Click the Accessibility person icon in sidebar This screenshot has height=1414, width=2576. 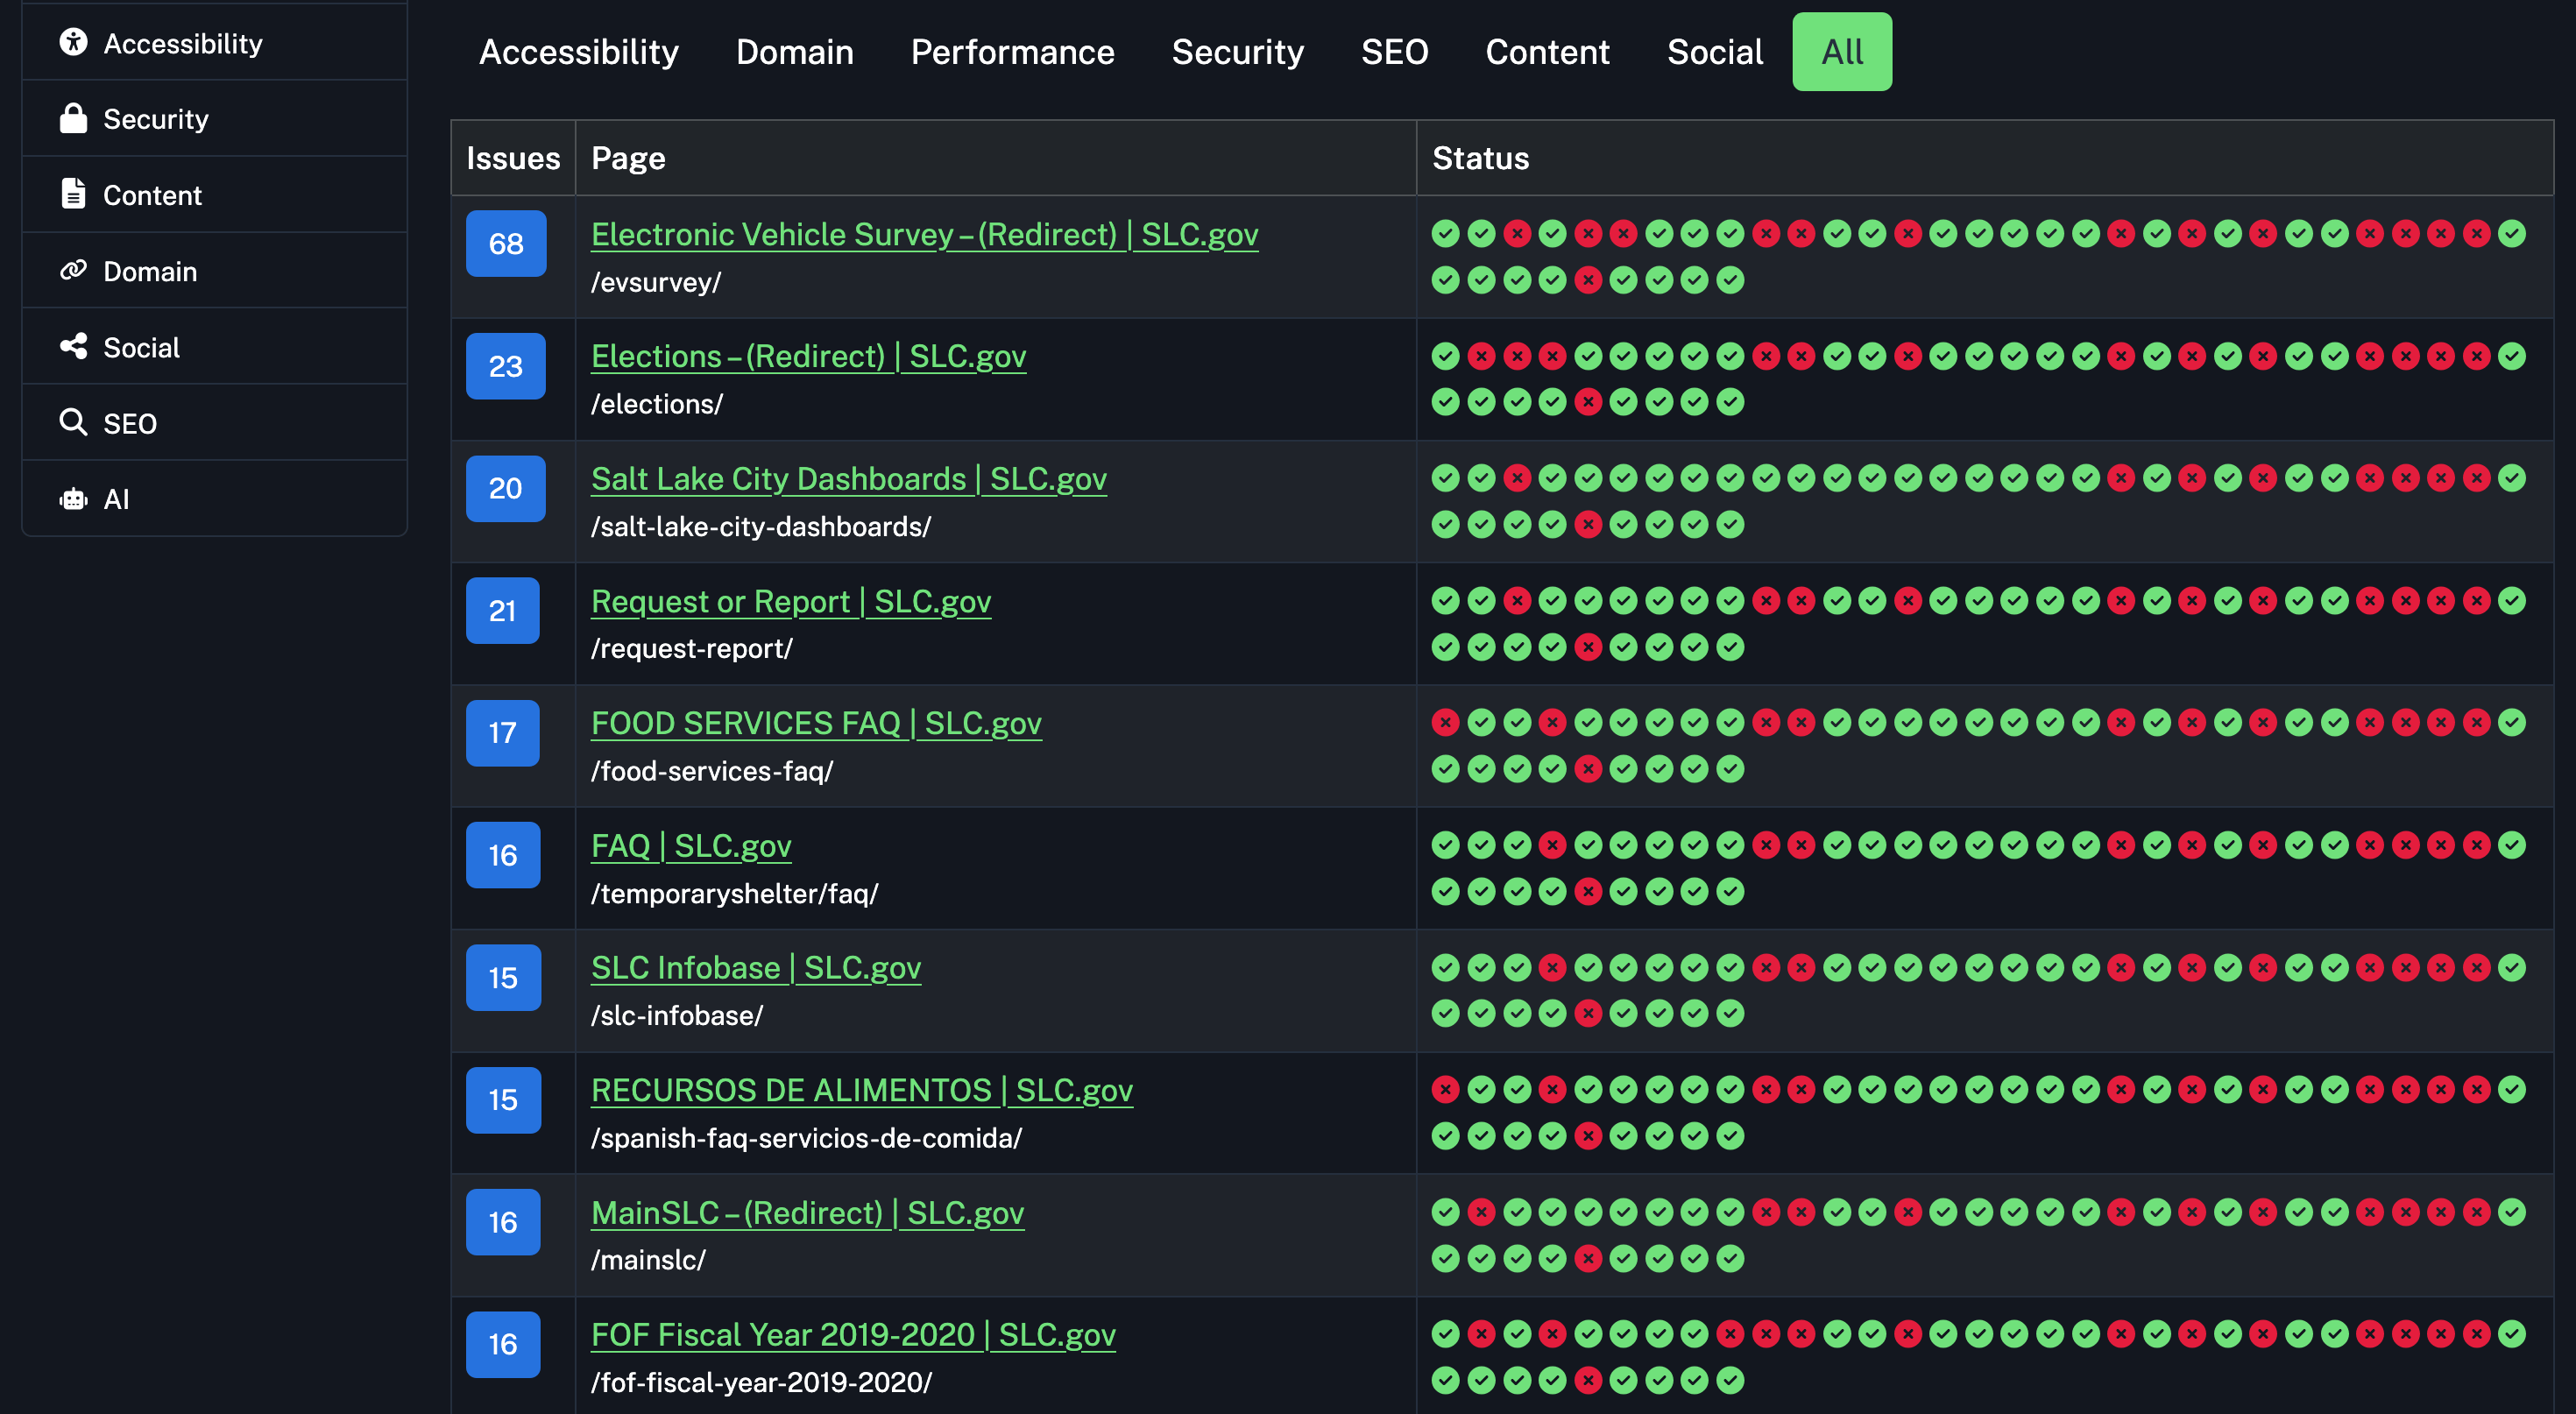73,42
